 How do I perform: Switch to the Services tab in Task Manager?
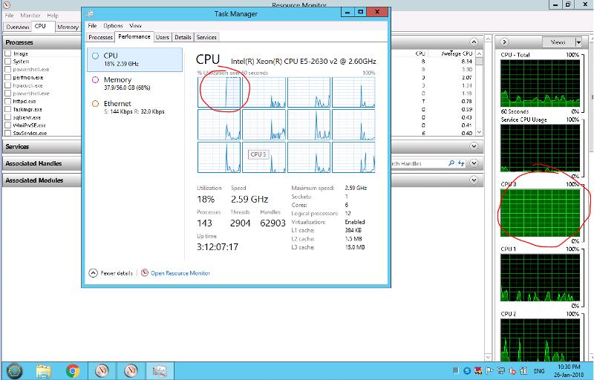click(x=206, y=37)
